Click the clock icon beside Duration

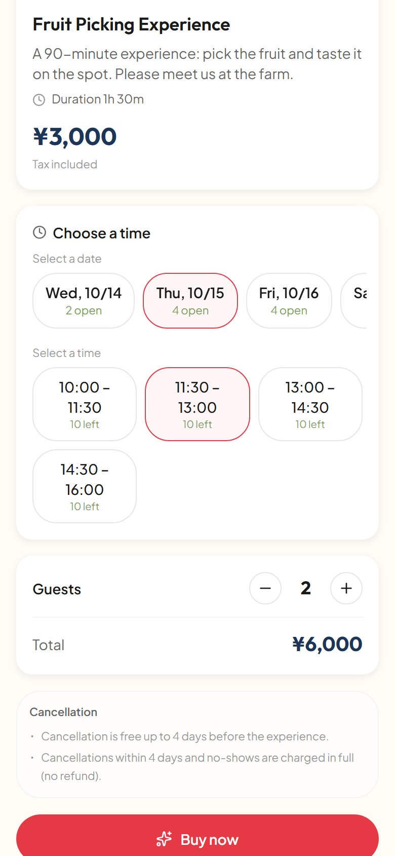(x=39, y=99)
